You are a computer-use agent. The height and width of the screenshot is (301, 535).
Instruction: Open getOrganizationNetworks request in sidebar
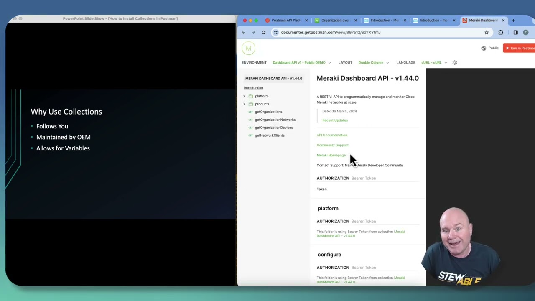[275, 120]
